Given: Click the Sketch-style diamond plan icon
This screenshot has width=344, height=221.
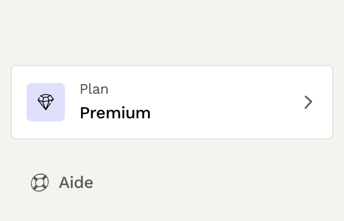Looking at the screenshot, I should 46,102.
